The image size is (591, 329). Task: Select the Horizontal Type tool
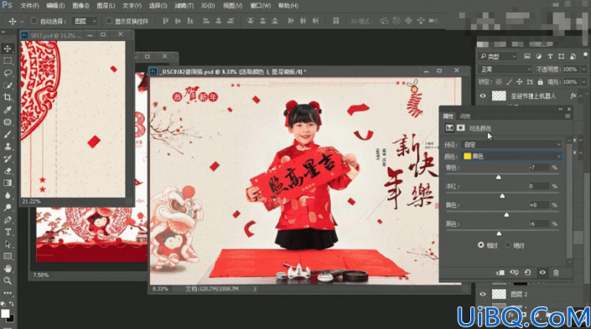pos(8,232)
